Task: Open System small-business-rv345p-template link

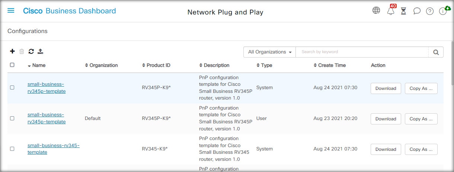Action: tap(47, 88)
